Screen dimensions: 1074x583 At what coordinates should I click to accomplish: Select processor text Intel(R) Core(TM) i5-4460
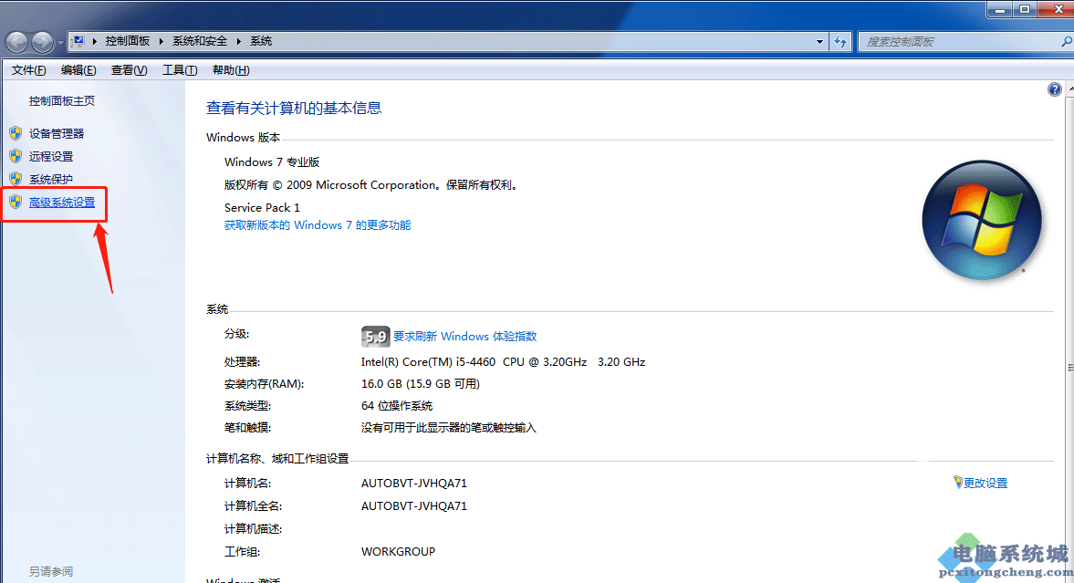(428, 361)
